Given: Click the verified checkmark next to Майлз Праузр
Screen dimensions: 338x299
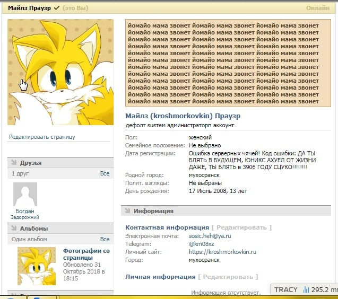Looking at the screenshot, I should click(57, 8).
